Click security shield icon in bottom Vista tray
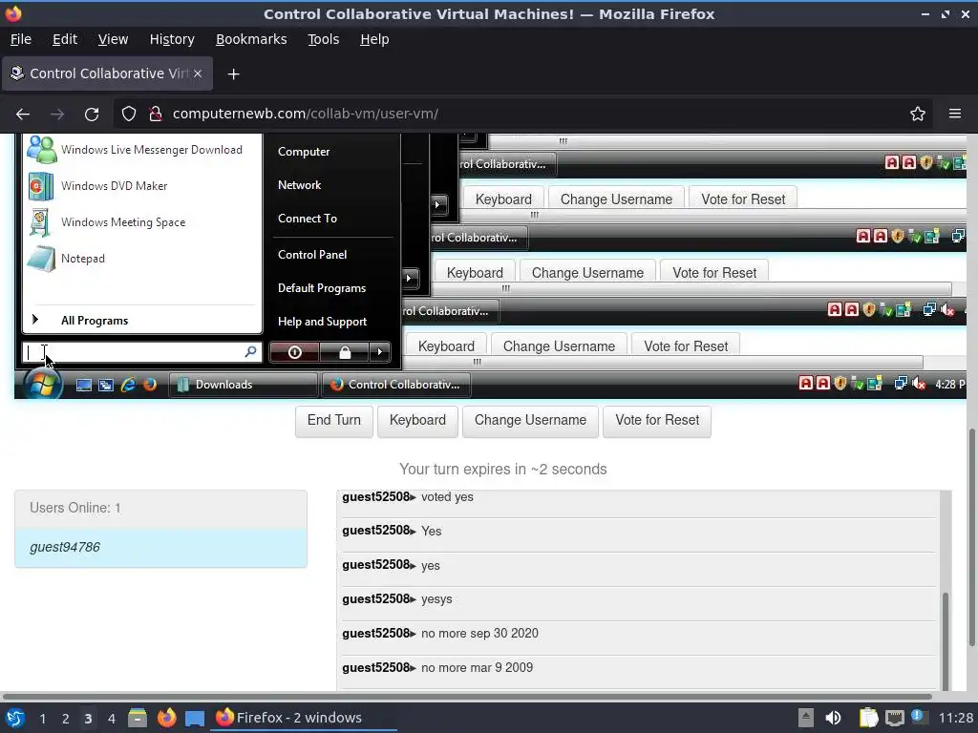This screenshot has width=978, height=733. [840, 384]
